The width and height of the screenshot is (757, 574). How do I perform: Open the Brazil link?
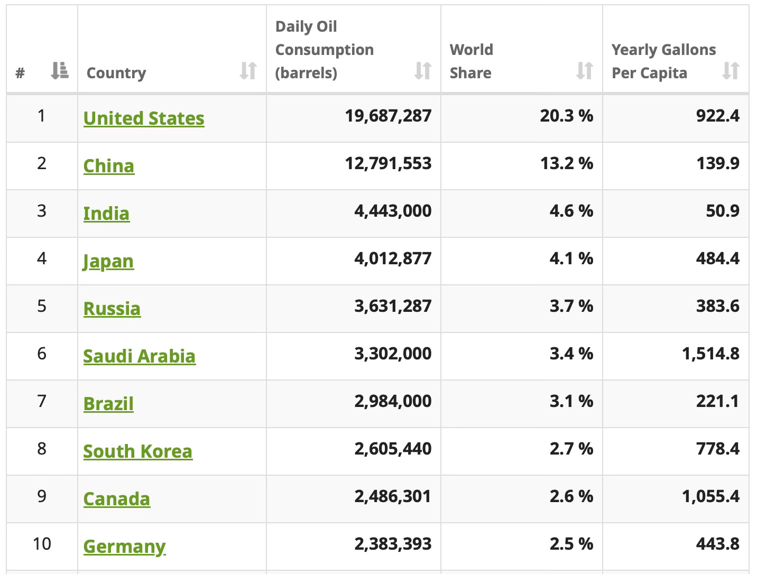[x=108, y=404]
